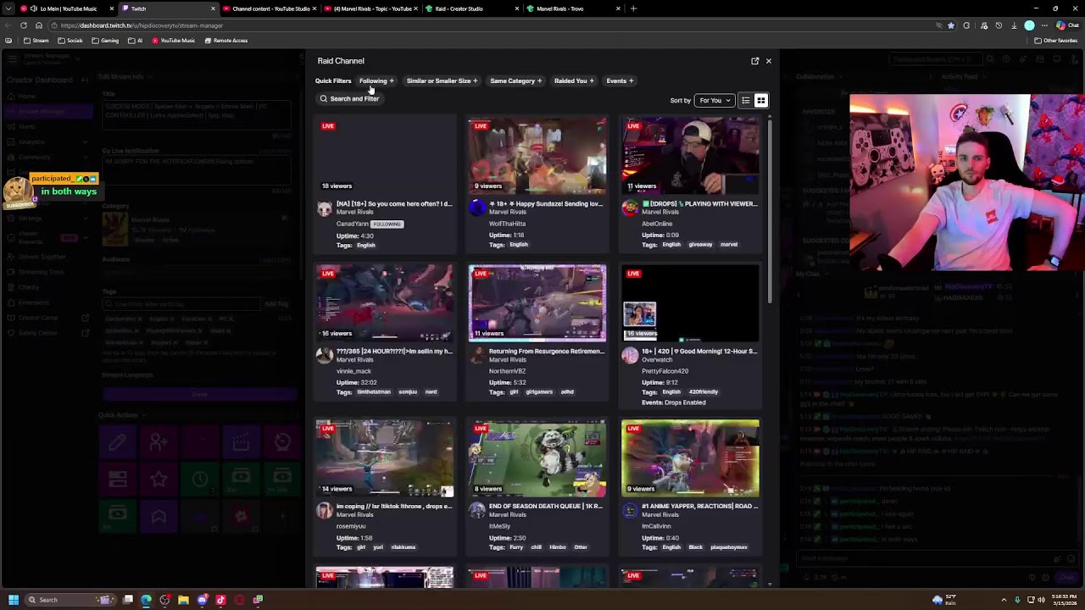The height and width of the screenshot is (610, 1085).
Task: Add the Following quick filter
Action: tap(376, 81)
